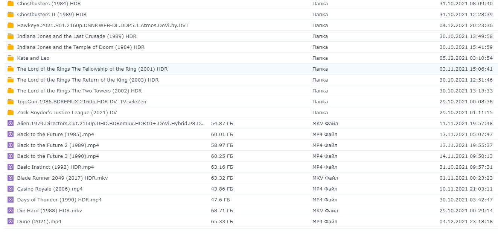
Task: Click date 05.12.2021 03:10:54 of Kate and Leo
Action: point(466,58)
